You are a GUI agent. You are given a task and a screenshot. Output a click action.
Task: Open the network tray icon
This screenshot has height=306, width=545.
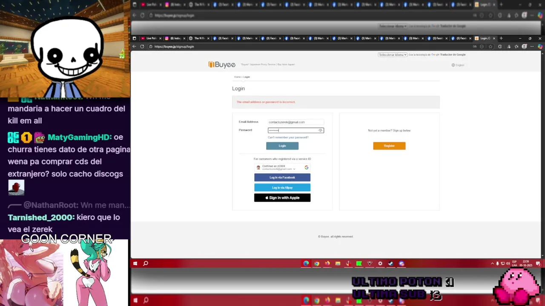point(503,263)
